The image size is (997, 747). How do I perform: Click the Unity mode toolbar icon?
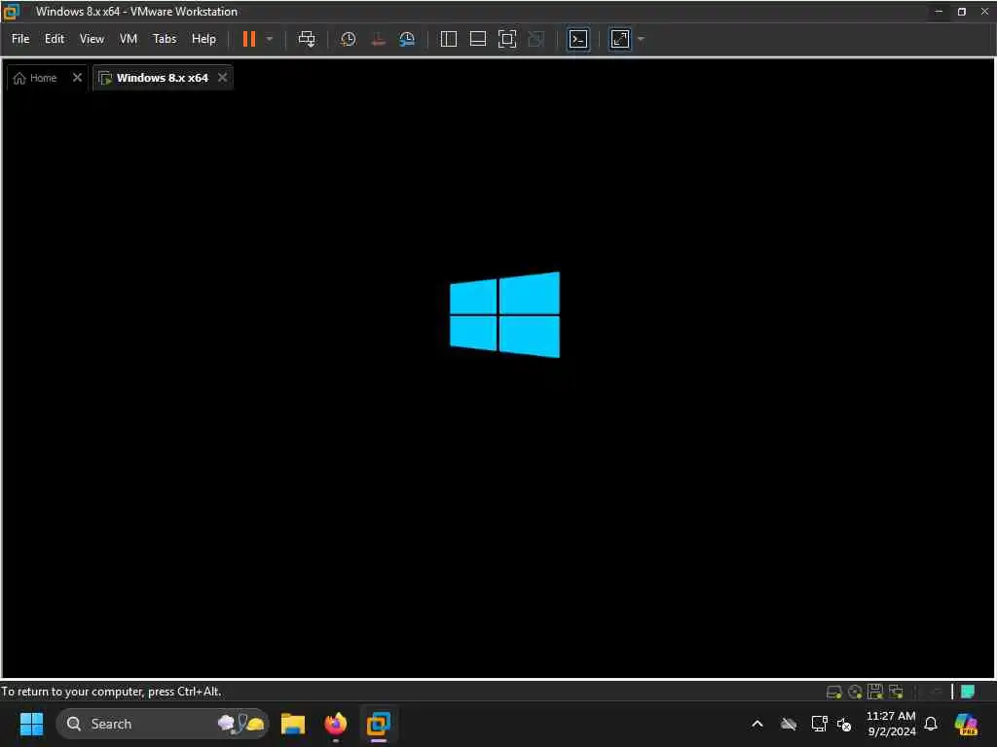536,39
